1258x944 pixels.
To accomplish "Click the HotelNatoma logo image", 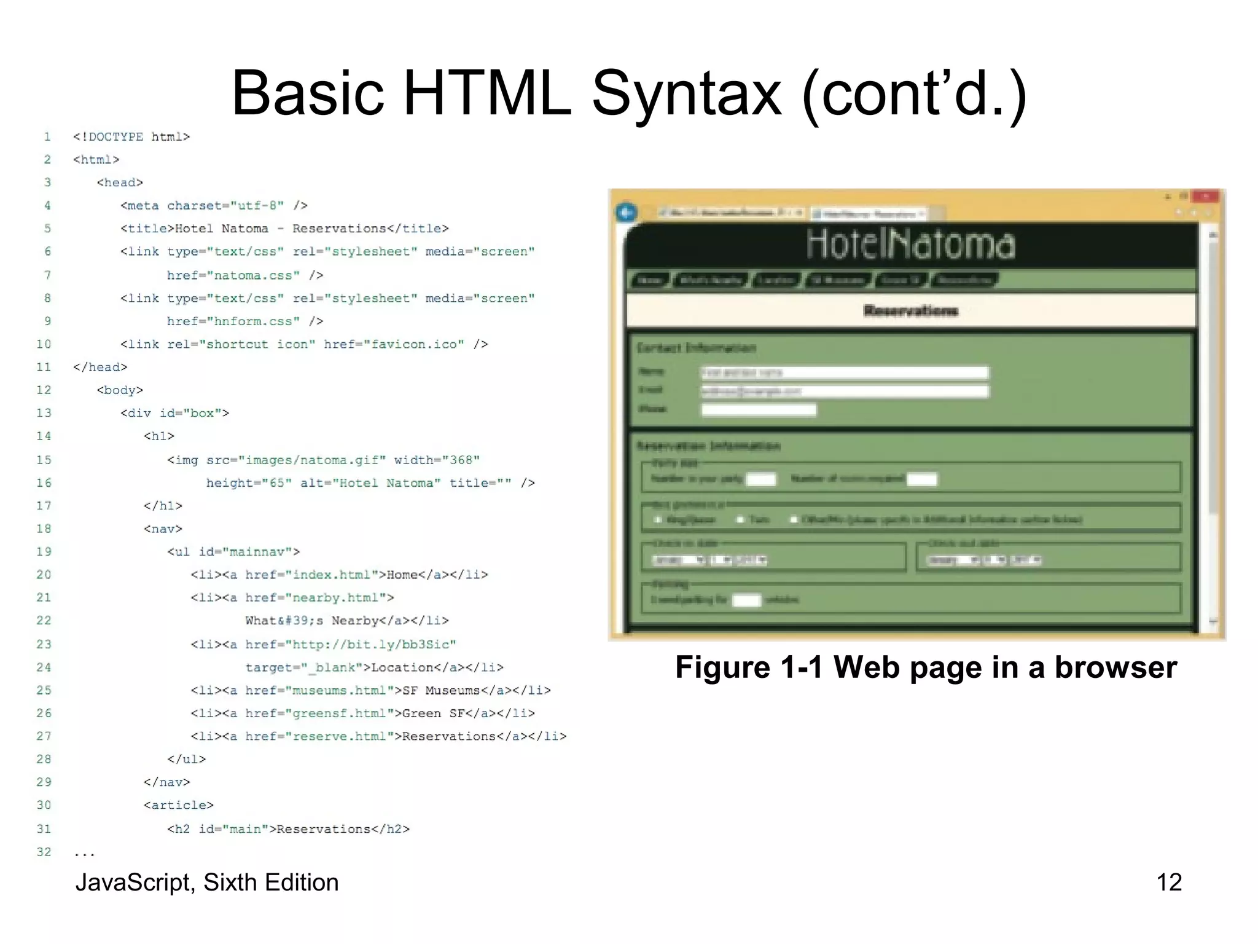I will 910,244.
